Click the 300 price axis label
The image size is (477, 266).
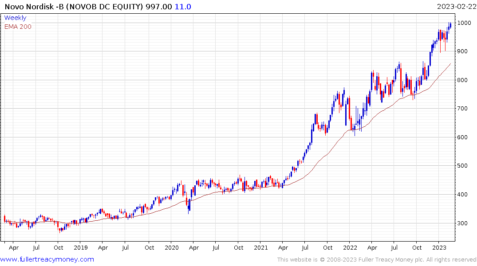pos(462,223)
